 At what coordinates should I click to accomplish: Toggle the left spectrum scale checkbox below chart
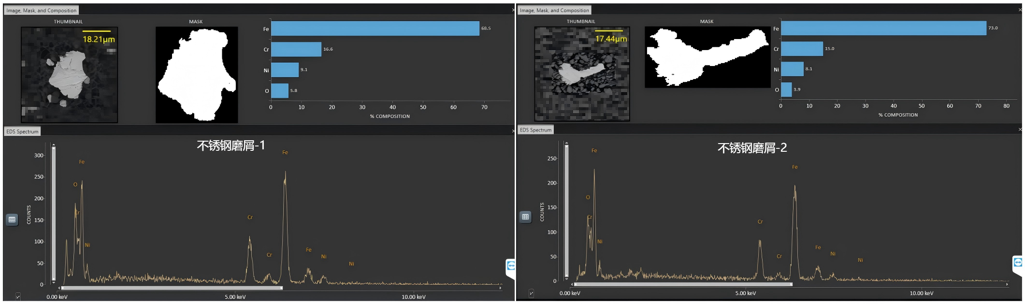click(x=18, y=296)
